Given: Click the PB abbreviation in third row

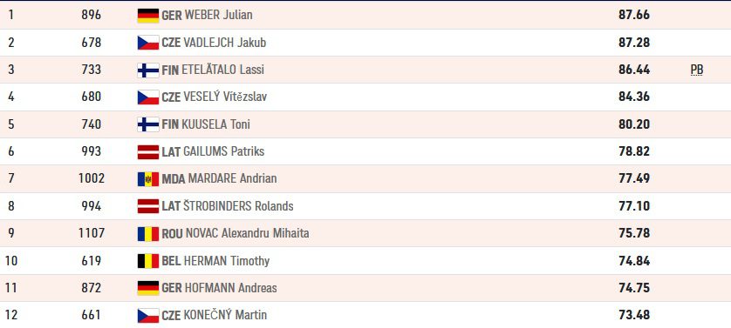Looking at the screenshot, I should click(696, 70).
